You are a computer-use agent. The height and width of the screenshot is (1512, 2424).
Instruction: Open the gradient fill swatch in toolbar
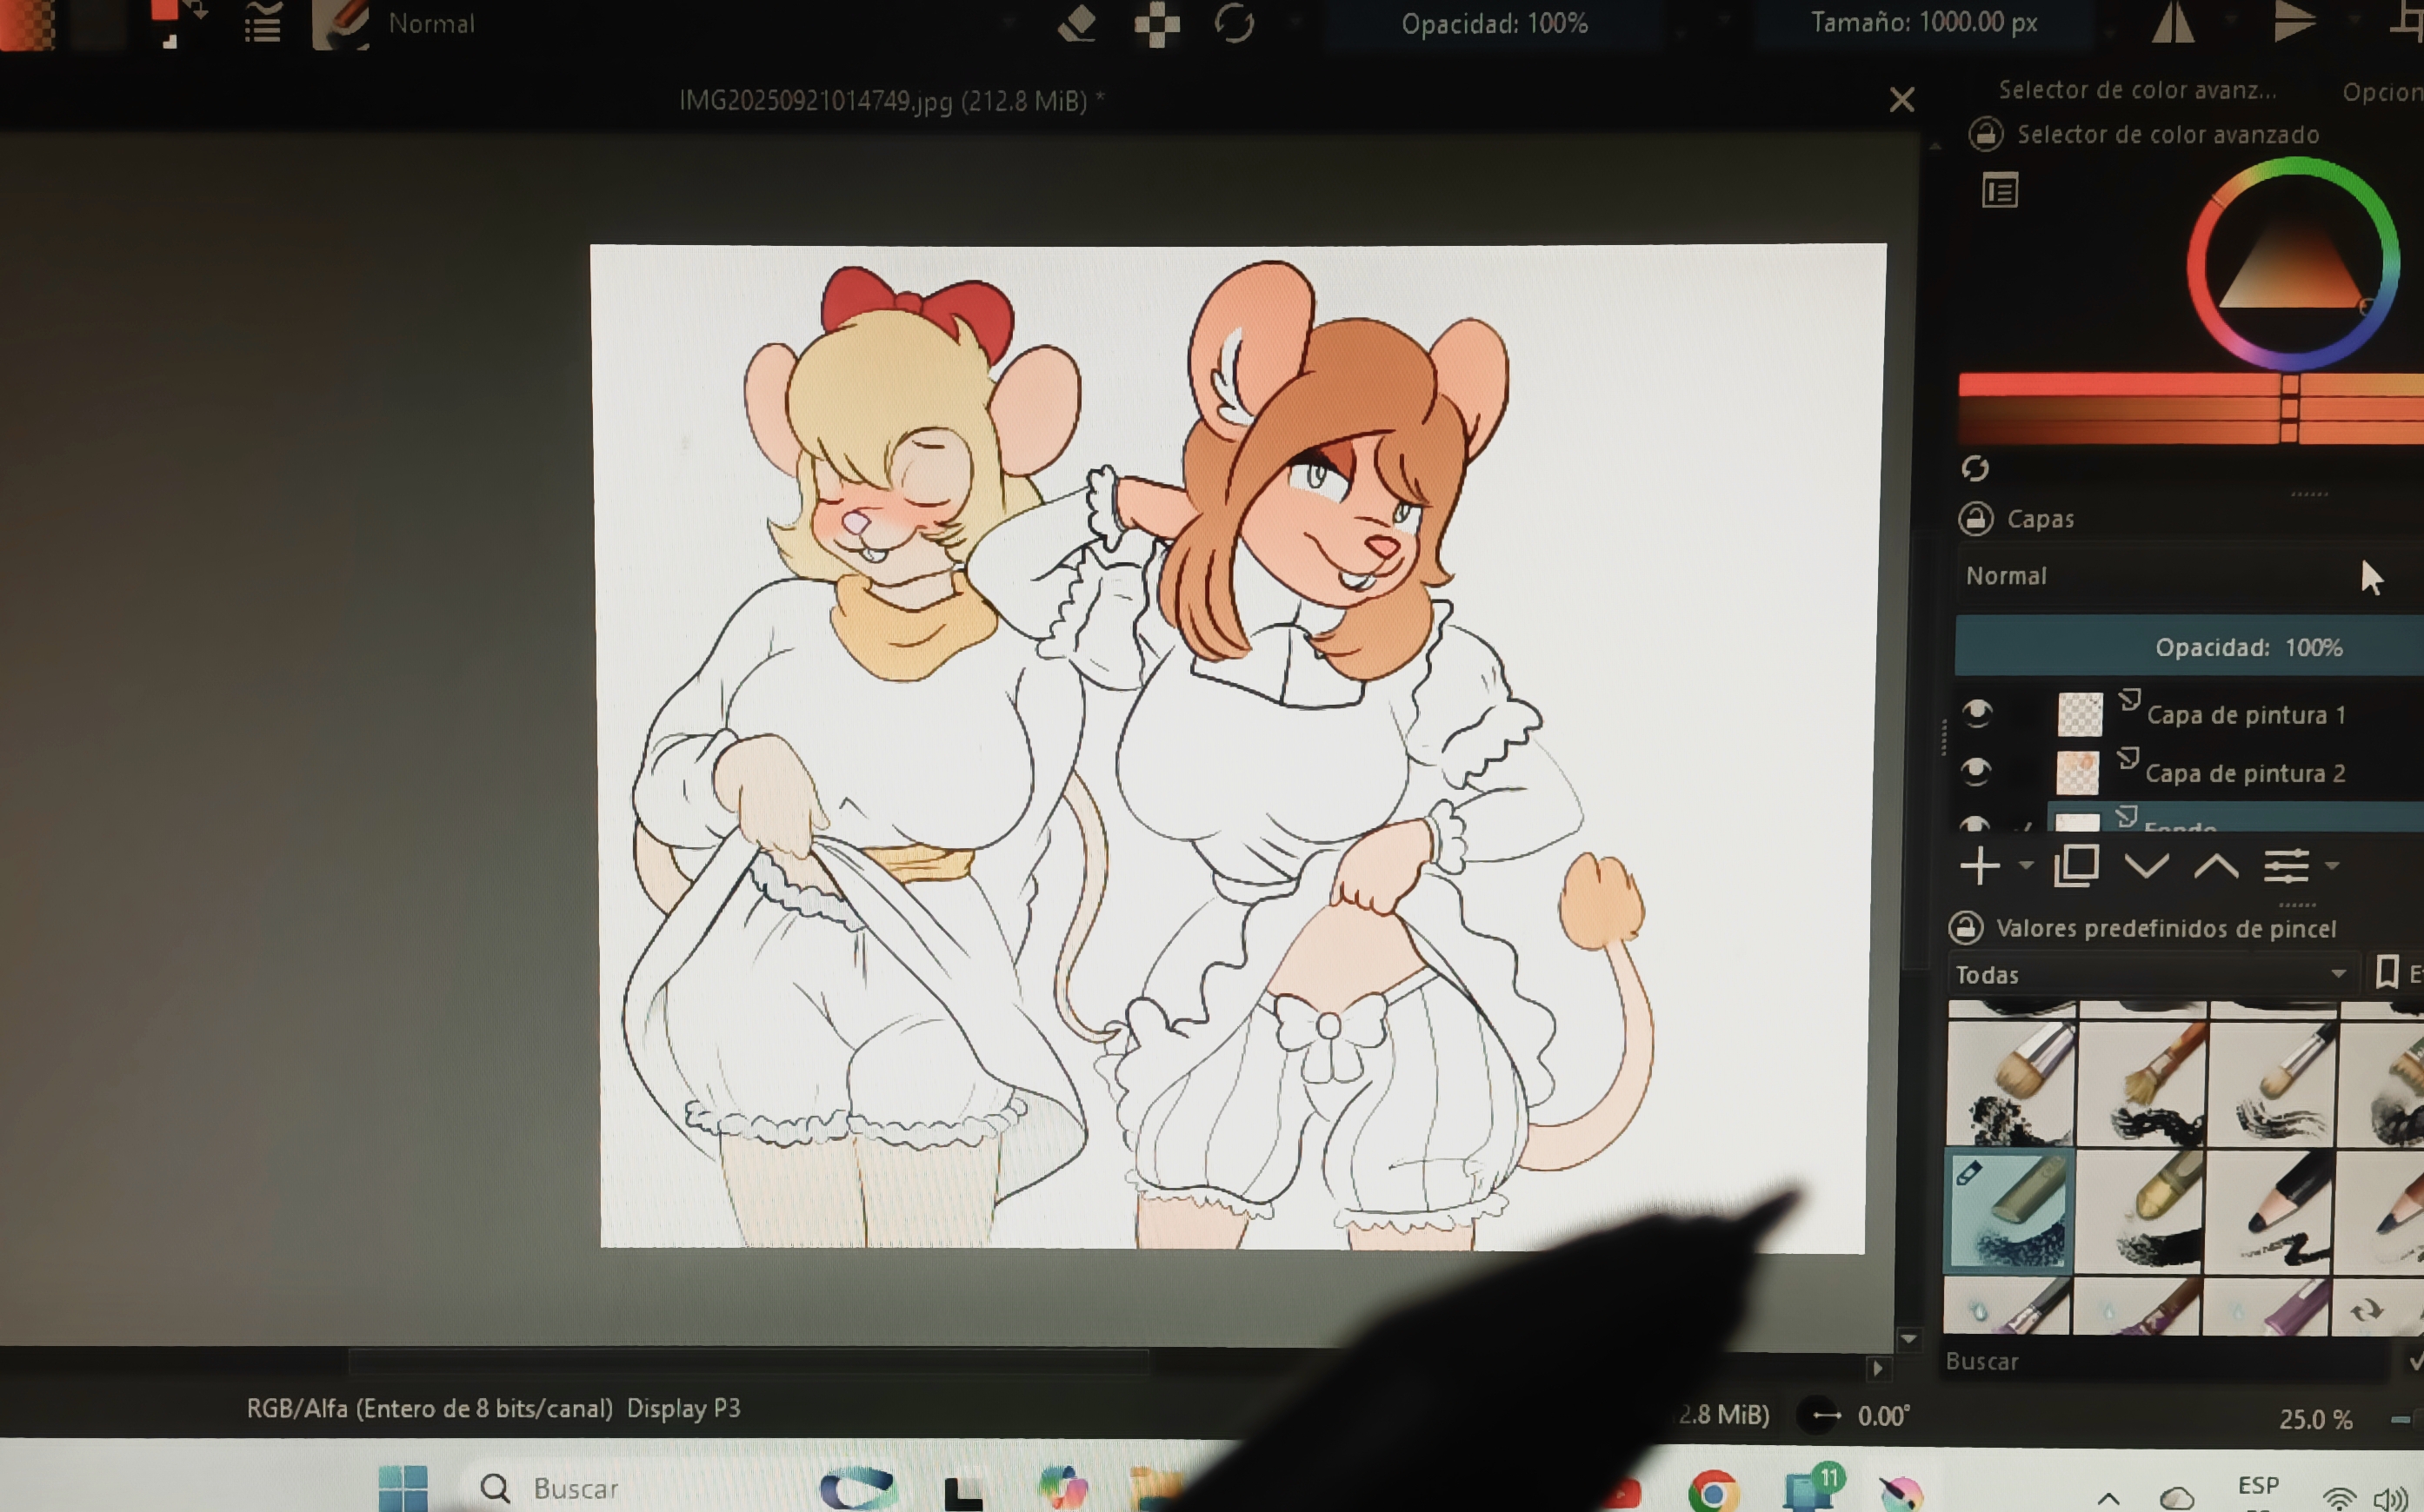pos(26,24)
